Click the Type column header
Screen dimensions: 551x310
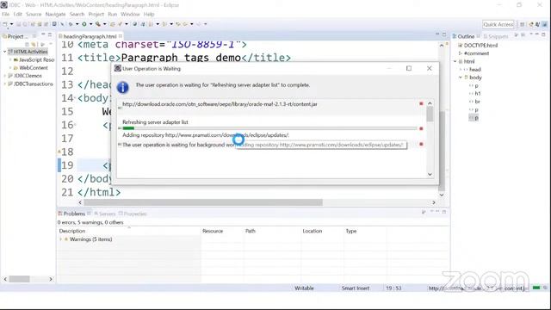(351, 231)
